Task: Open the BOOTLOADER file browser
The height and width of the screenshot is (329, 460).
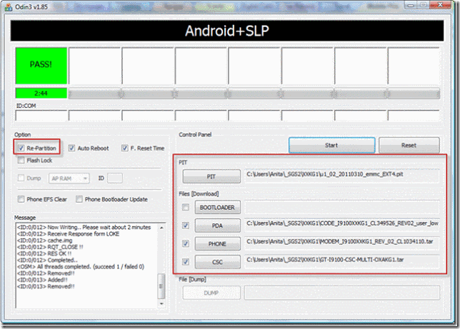Action: click(217, 207)
